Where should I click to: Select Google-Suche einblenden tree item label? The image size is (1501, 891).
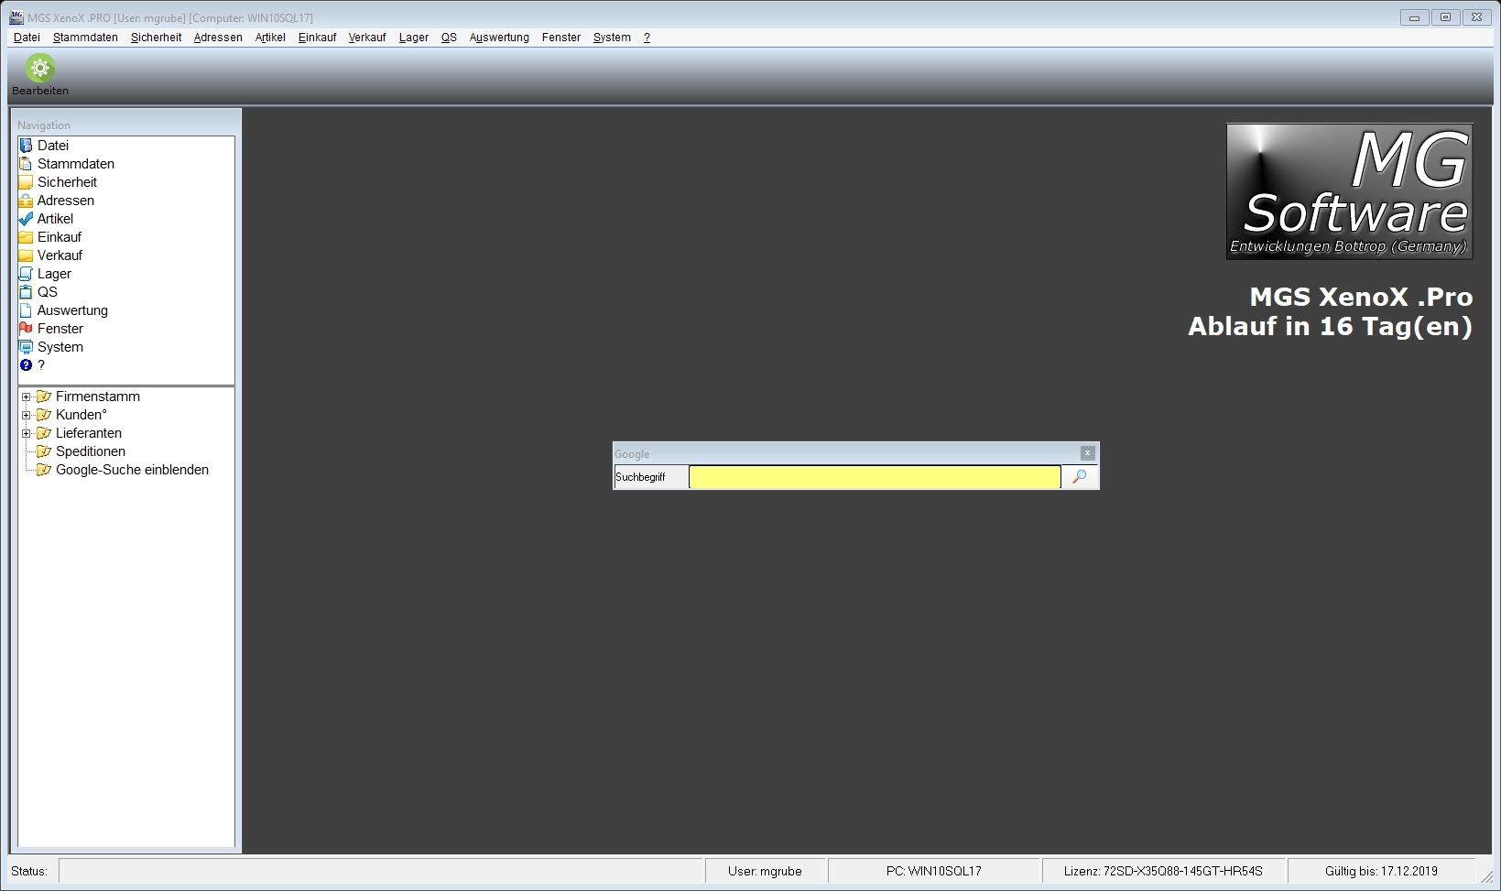coord(132,470)
